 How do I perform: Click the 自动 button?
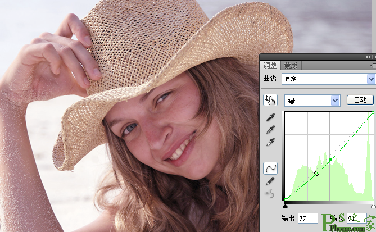tap(360, 100)
